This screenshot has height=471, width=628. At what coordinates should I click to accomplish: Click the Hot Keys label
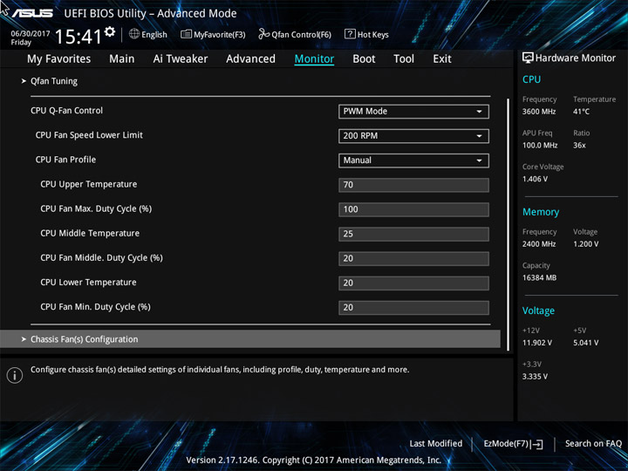[373, 34]
